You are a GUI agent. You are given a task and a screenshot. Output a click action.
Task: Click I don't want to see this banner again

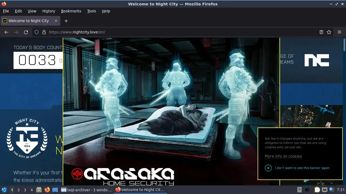302,168
